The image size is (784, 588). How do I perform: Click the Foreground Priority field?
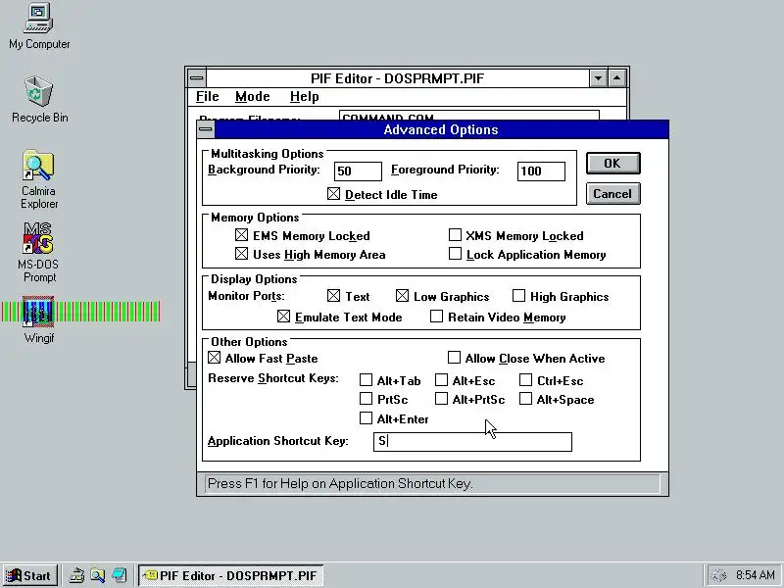click(x=541, y=171)
